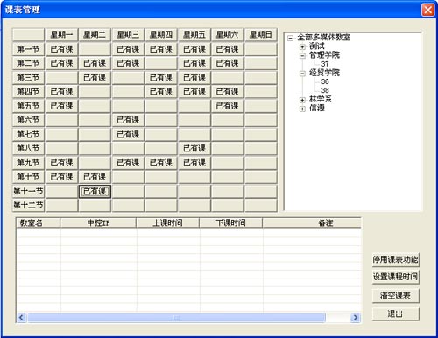Select classroom 37 under 管理学院
The image size is (438, 338).
coord(325,64)
